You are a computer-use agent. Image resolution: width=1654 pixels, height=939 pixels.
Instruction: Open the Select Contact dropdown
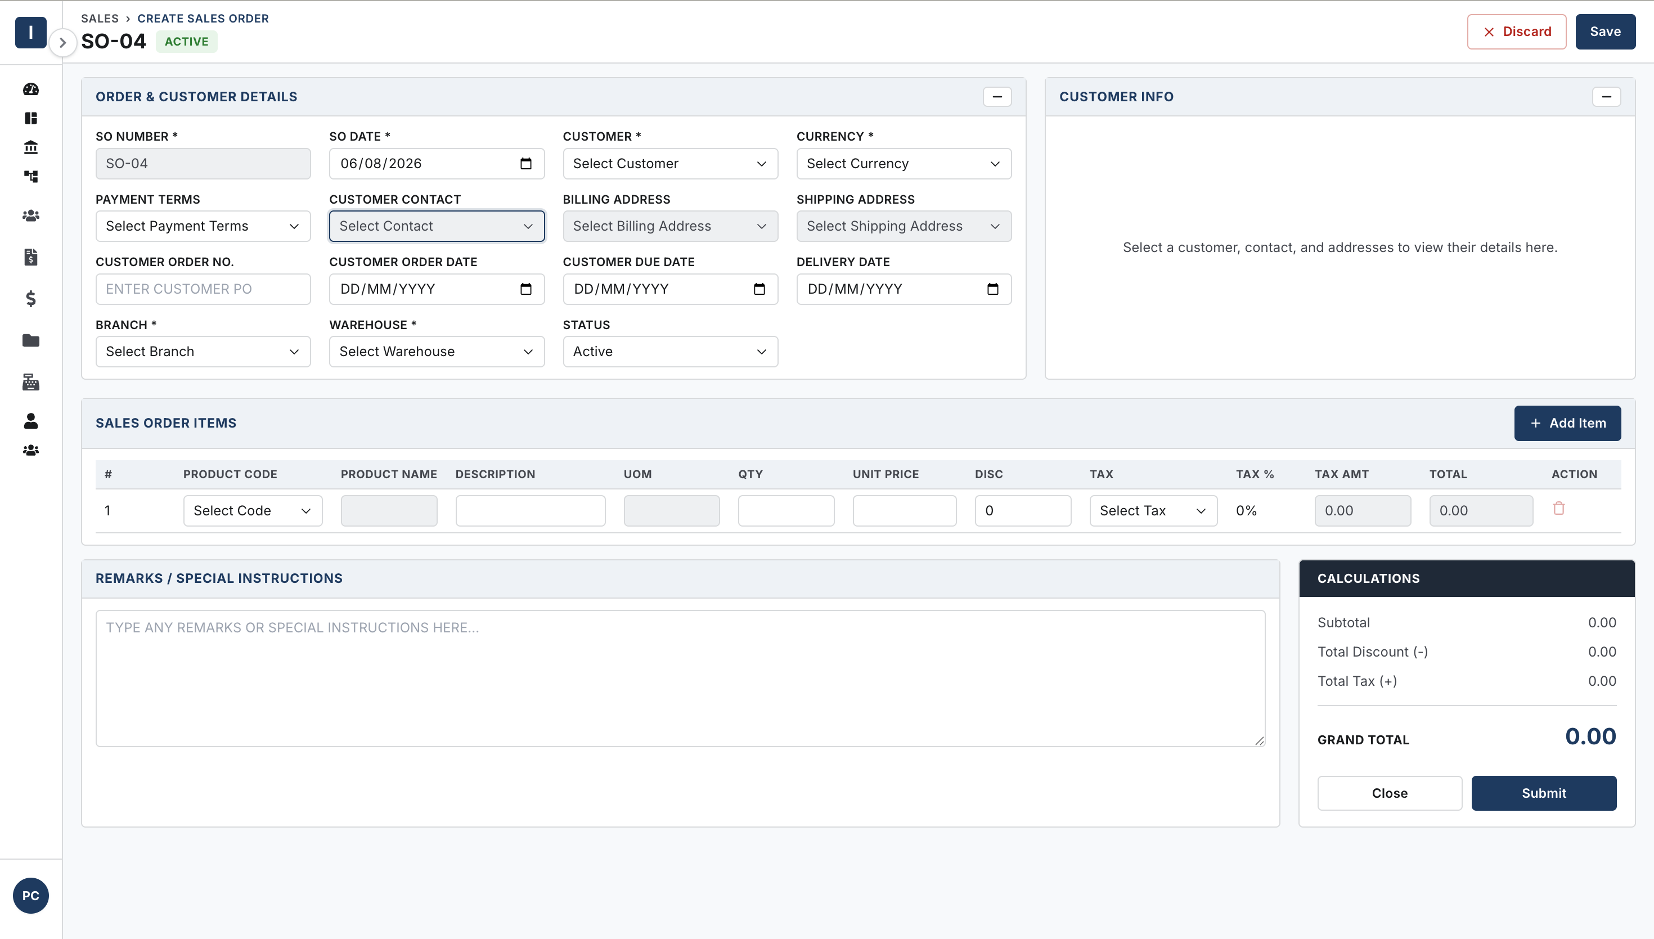pos(437,226)
